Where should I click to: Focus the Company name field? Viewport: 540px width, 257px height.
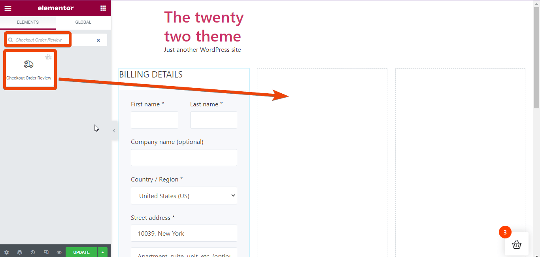184,157
